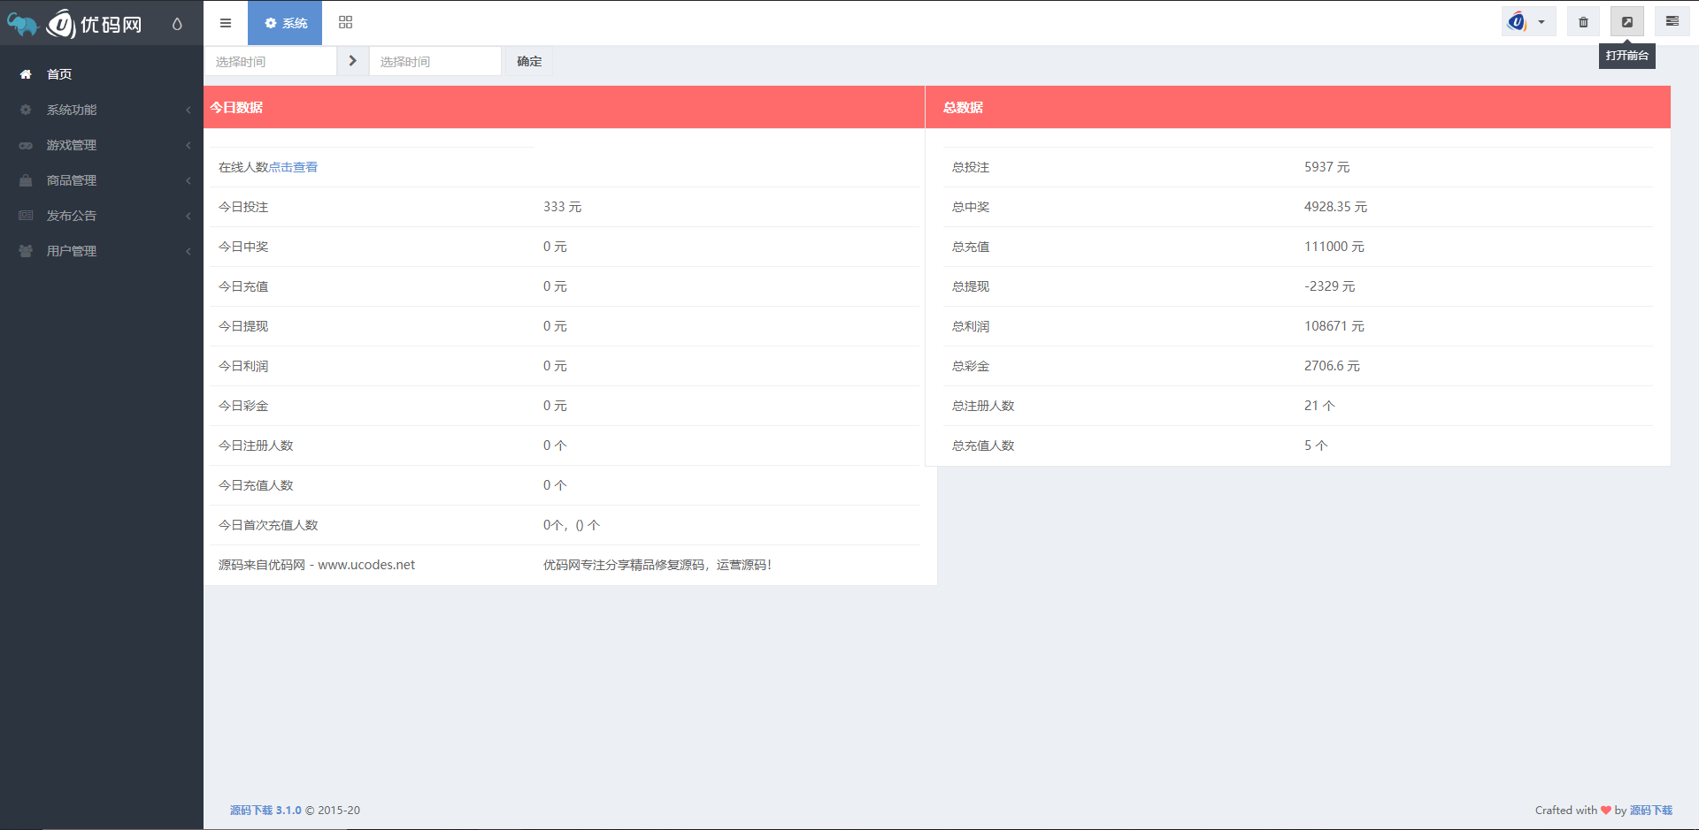
Task: Click the first 选择时间 date input field
Action: click(270, 61)
